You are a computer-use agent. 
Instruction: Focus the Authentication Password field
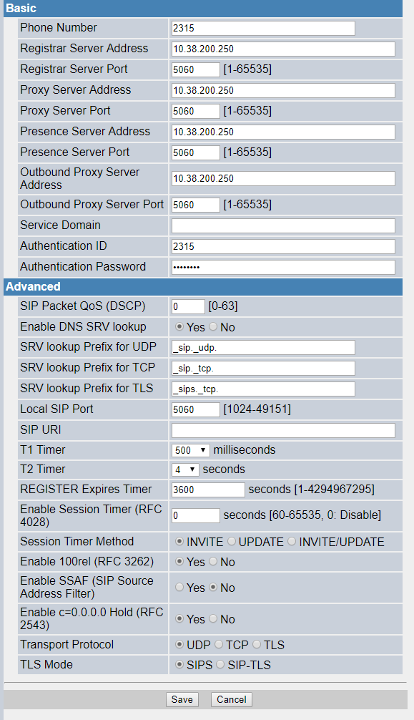tap(283, 267)
